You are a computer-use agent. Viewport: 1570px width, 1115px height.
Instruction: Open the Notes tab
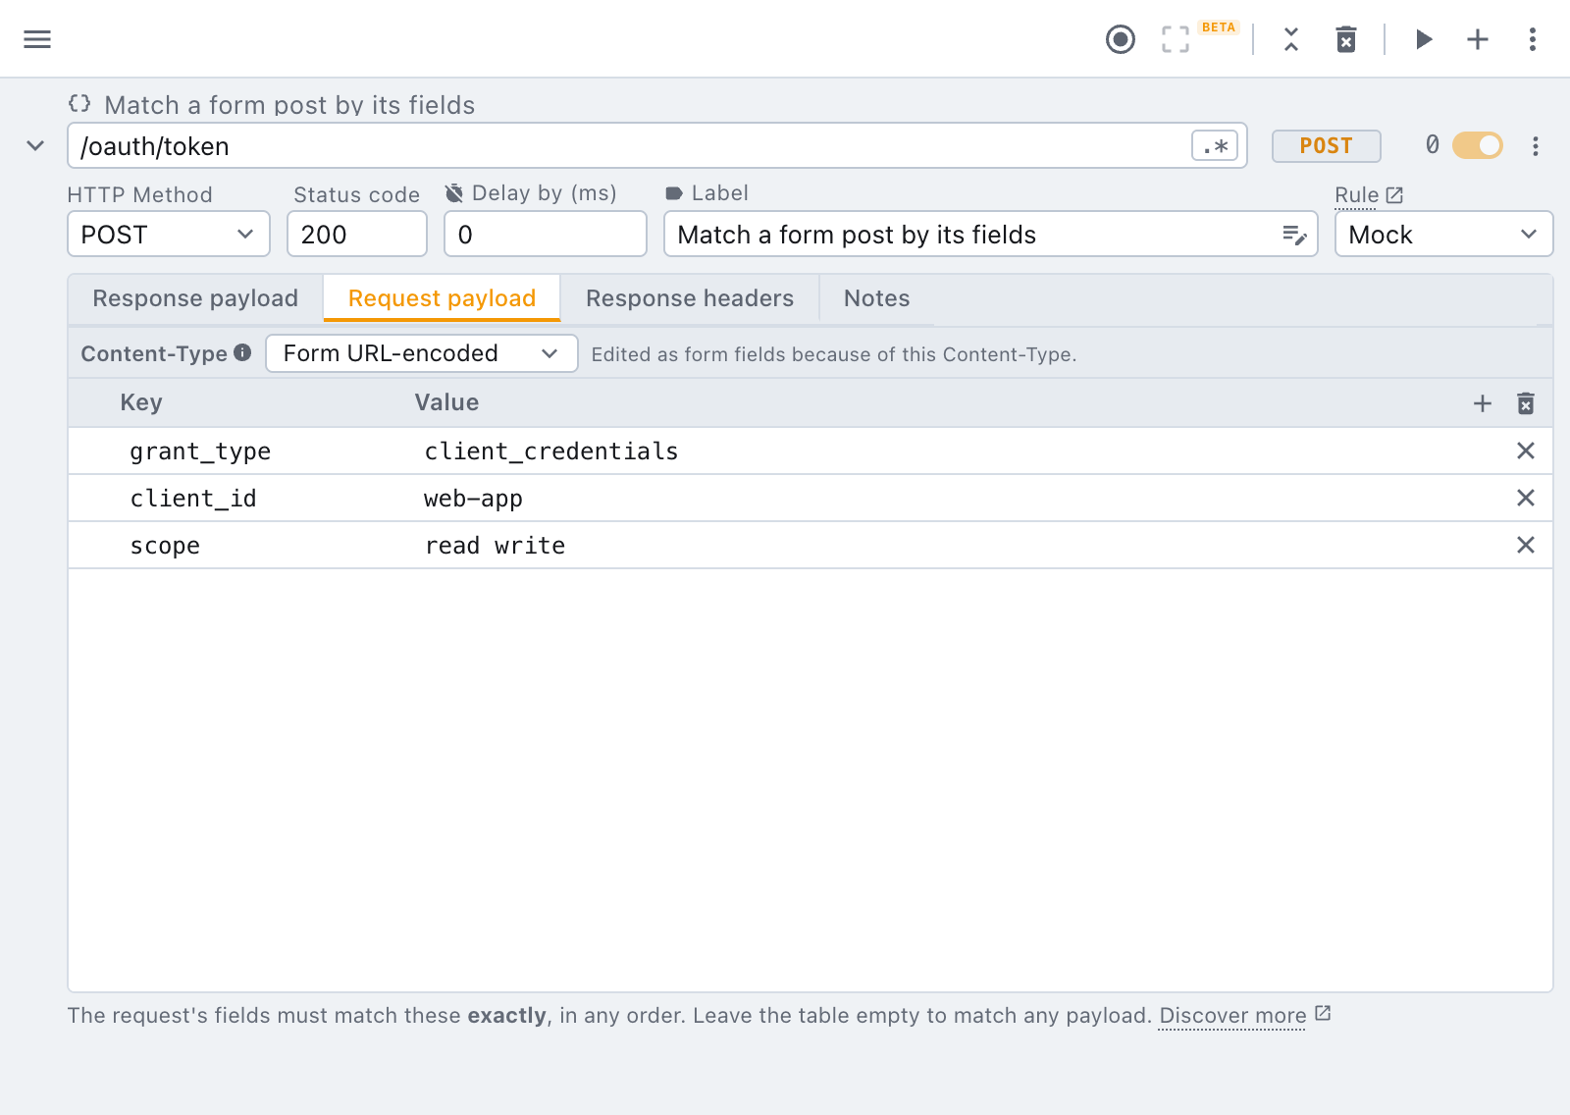click(877, 298)
